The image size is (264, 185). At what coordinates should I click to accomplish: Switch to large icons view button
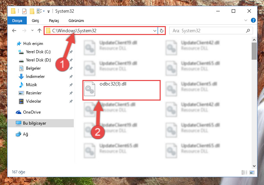[252, 172]
